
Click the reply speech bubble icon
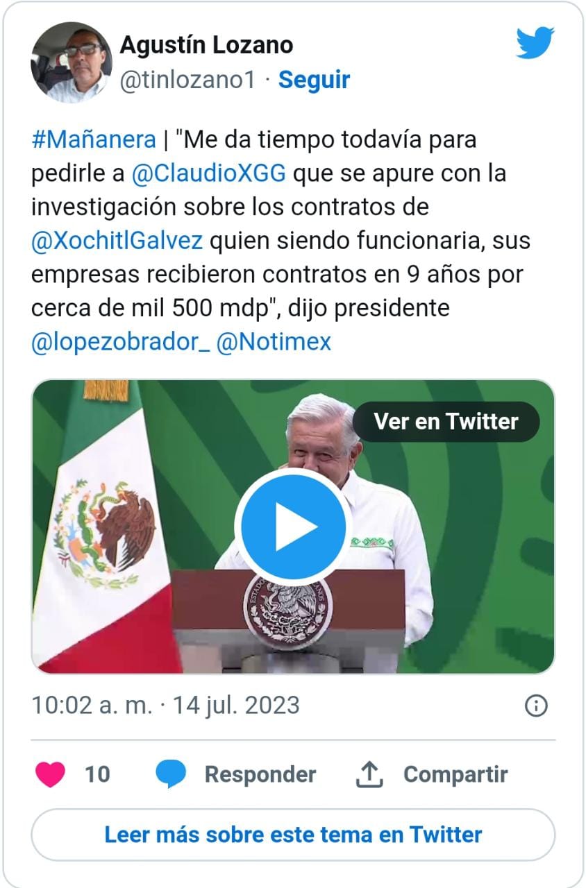coord(170,774)
